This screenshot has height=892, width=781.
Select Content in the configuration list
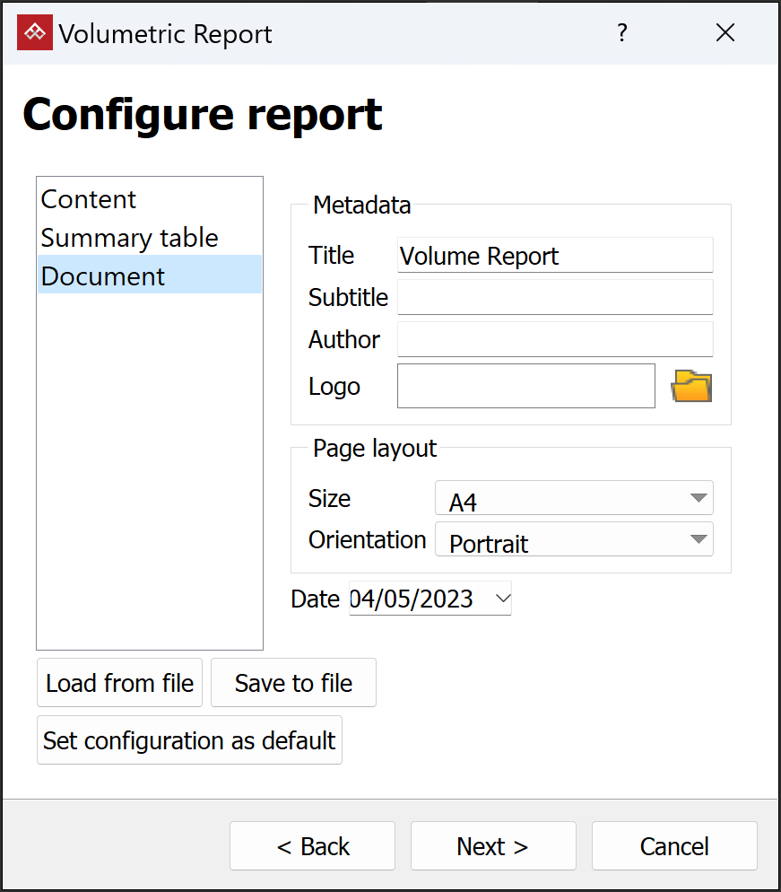pyautogui.click(x=89, y=199)
